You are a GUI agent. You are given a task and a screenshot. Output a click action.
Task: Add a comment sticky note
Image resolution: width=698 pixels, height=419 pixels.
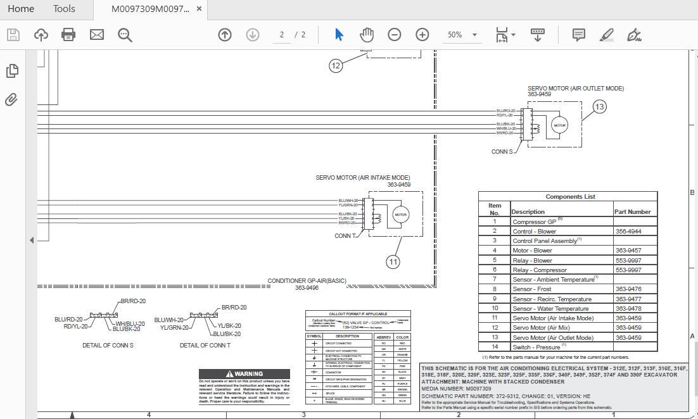[579, 35]
